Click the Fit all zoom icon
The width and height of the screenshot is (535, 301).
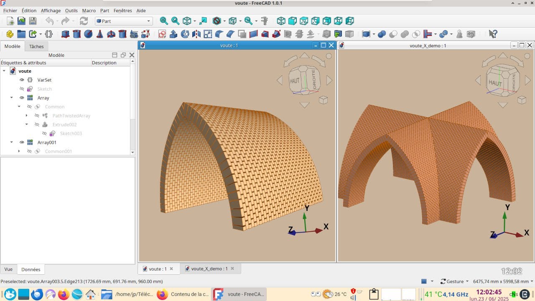pos(164,21)
